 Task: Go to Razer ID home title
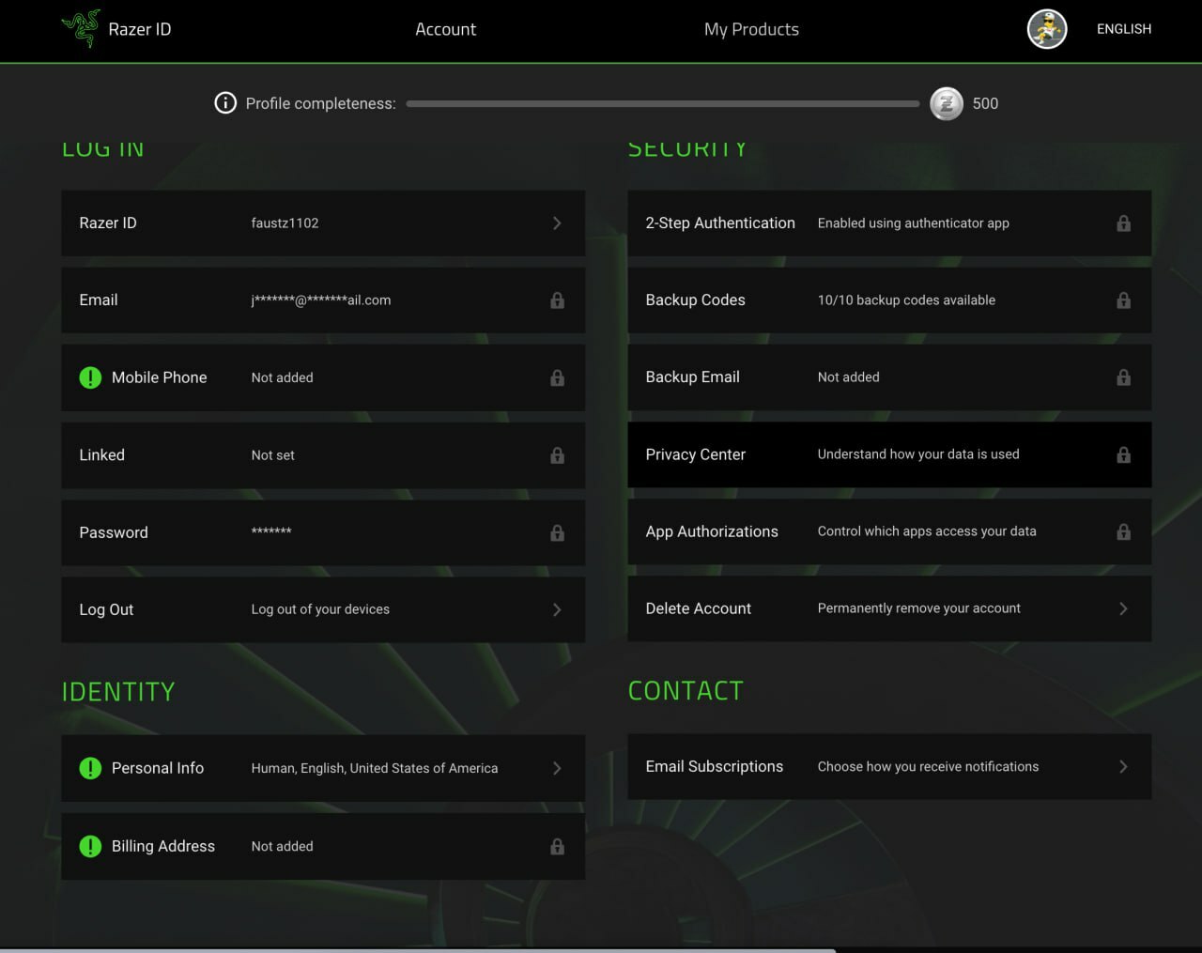140,29
